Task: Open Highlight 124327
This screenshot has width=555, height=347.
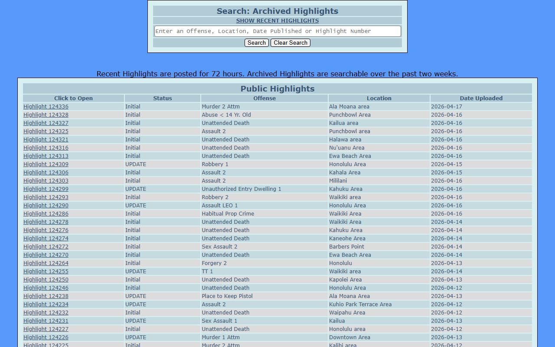Action: [46, 123]
